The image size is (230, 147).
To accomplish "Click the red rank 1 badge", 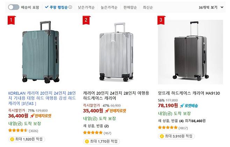I will pos(11,20).
